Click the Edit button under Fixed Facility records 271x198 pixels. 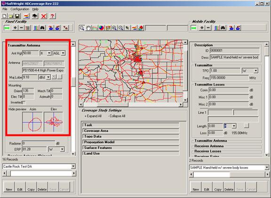point(20,187)
